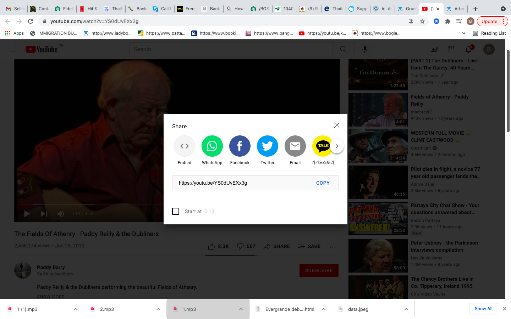Image resolution: width=511 pixels, height=319 pixels.
Task: Save video to playlist
Action: click(309, 246)
